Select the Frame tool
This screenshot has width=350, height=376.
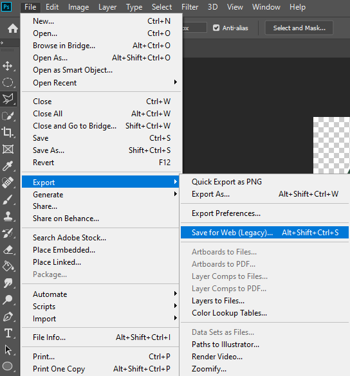[x=8, y=149]
